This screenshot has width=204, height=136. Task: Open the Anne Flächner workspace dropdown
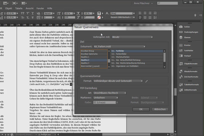pos(143,3)
